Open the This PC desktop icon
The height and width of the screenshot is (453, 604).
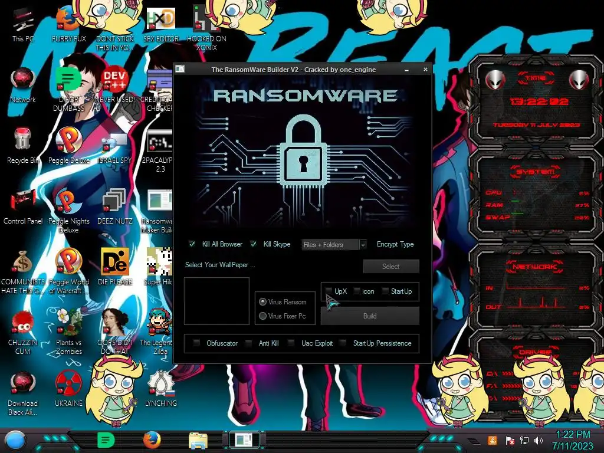(23, 24)
